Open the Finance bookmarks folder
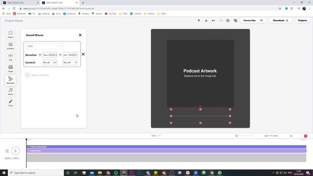Image resolution: width=313 pixels, height=176 pixels. 149,14
